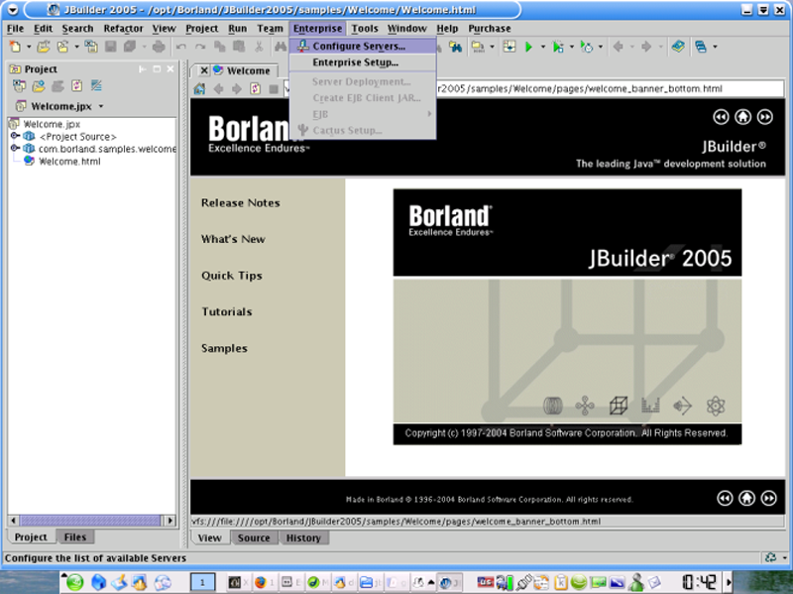Image resolution: width=793 pixels, height=594 pixels.
Task: Click the green Run Project arrow
Action: [529, 47]
